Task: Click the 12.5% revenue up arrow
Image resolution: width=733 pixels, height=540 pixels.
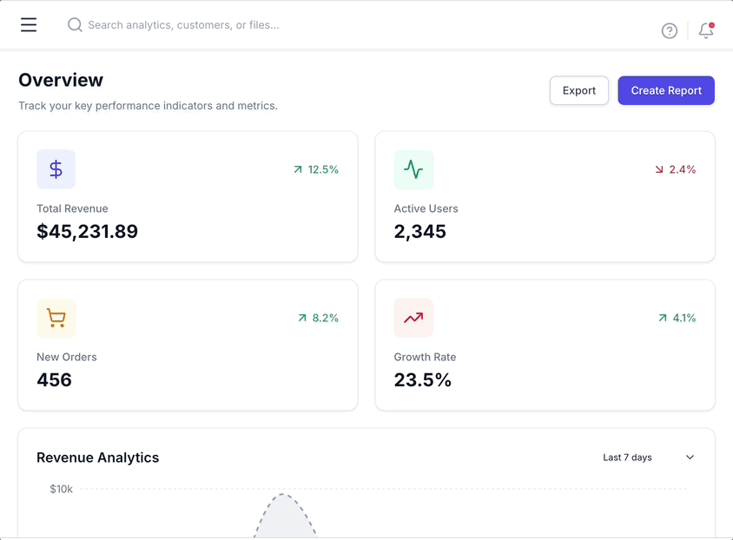Action: [x=298, y=170]
